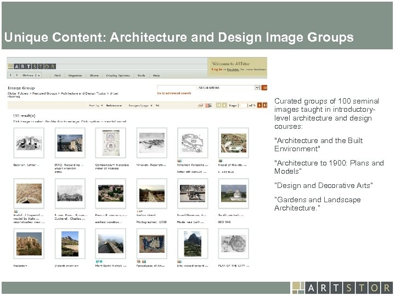
Task: Go to the previous results page arrow
Action: pos(224,105)
